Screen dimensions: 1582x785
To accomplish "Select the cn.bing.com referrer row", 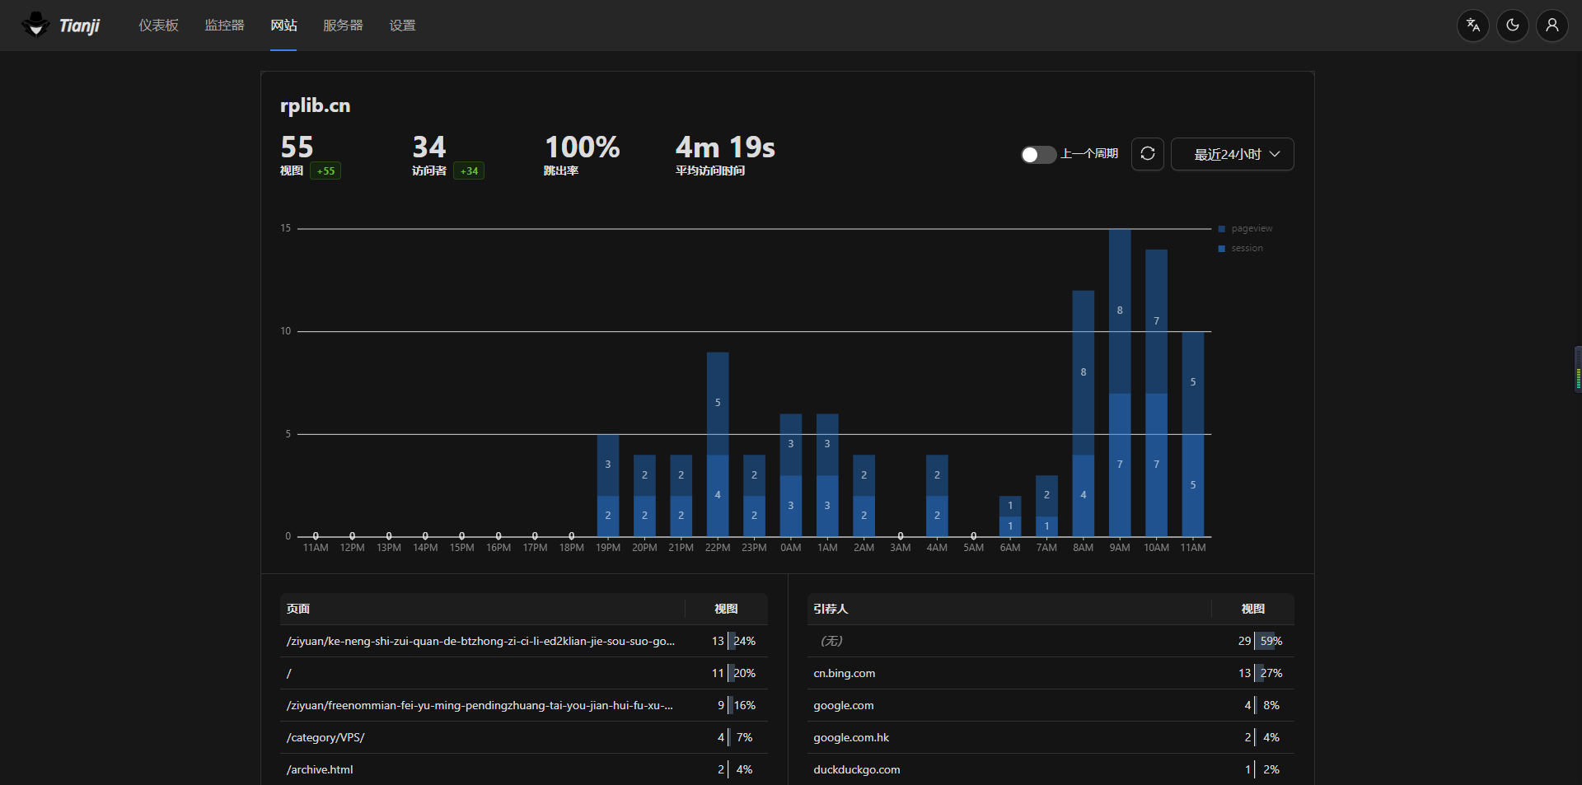I will [845, 673].
